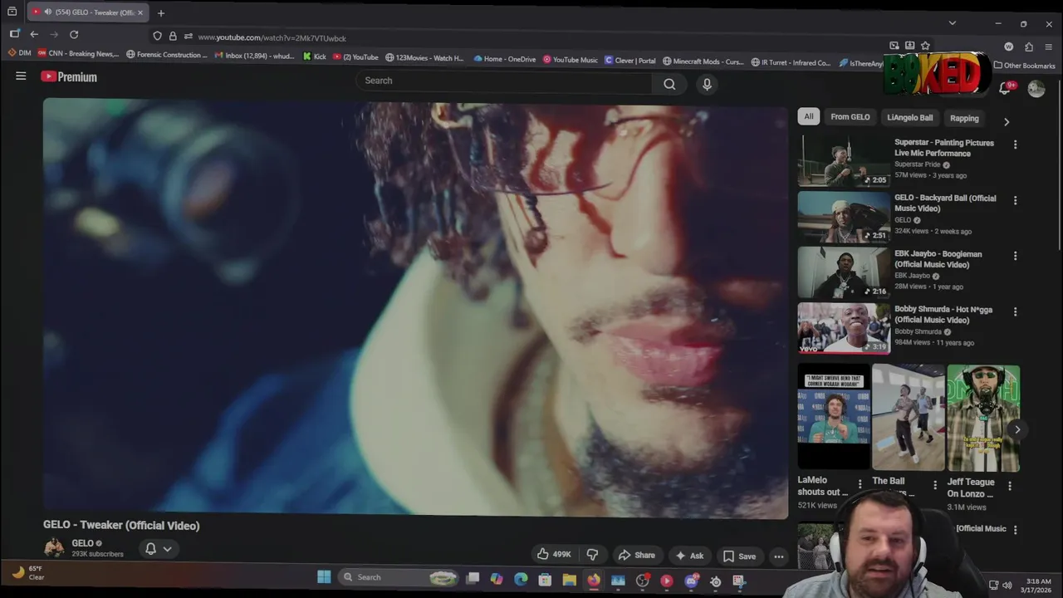Image resolution: width=1063 pixels, height=598 pixels.
Task: Open options for GELO Backyard Ball video
Action: coord(1015,200)
